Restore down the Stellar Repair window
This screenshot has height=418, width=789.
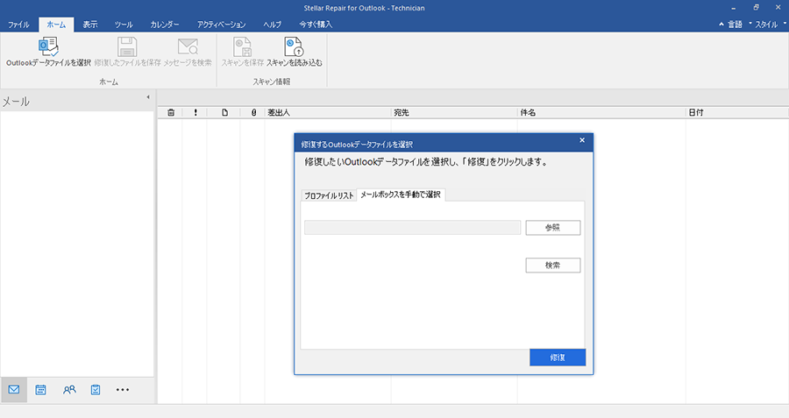(756, 8)
